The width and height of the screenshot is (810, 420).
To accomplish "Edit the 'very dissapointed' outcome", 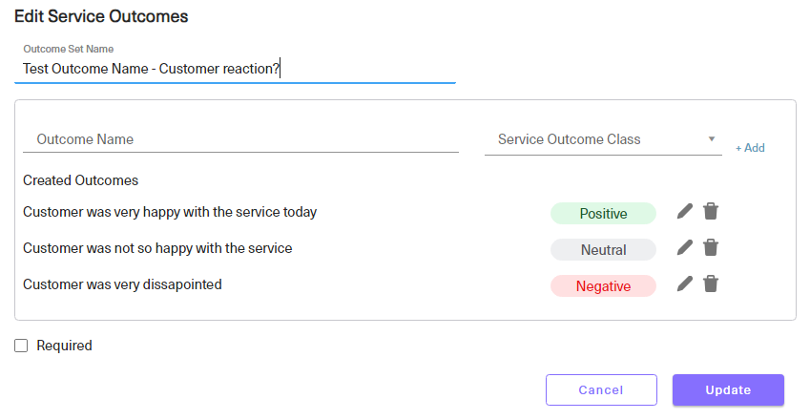I will tap(684, 283).
